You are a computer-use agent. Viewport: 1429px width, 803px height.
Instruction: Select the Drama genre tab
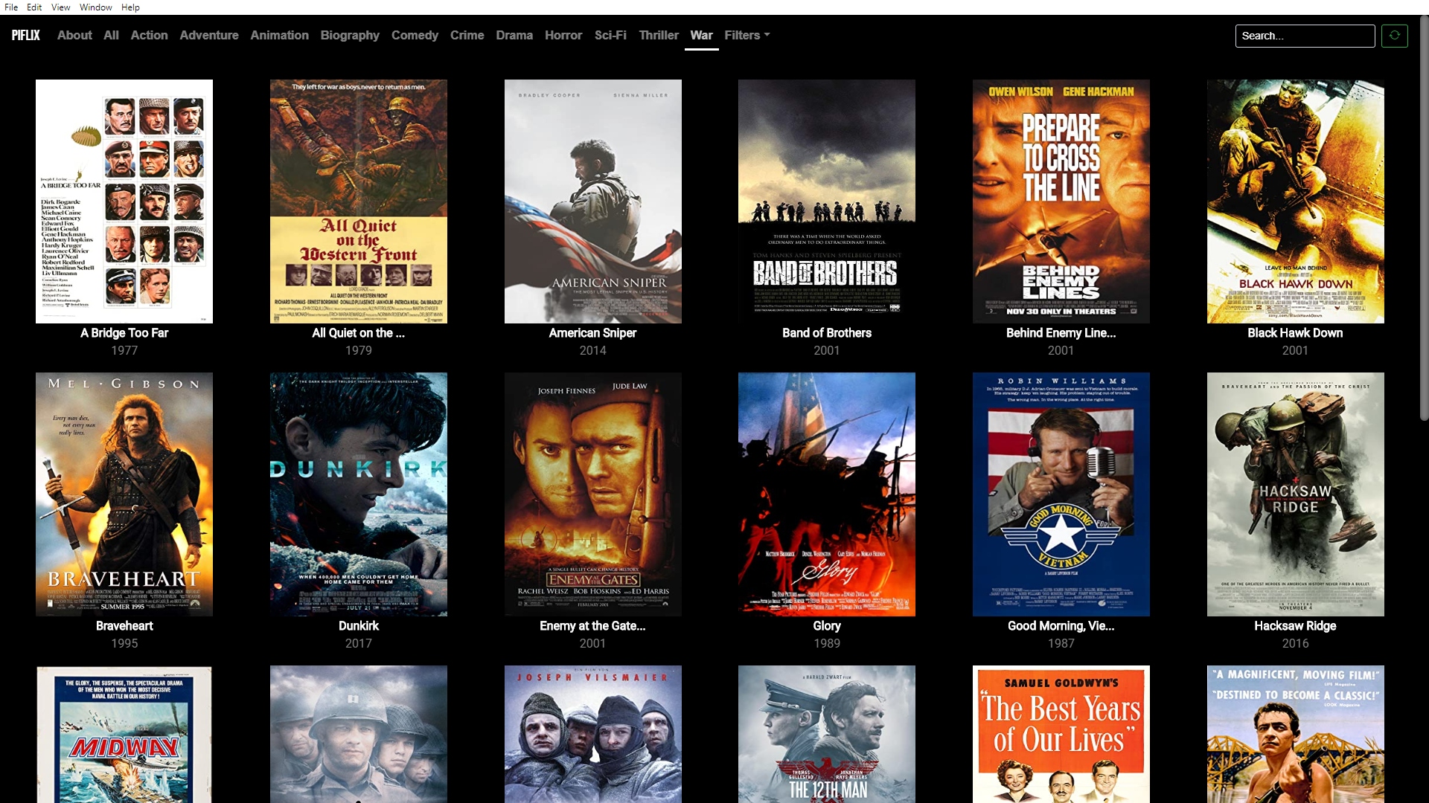514,35
